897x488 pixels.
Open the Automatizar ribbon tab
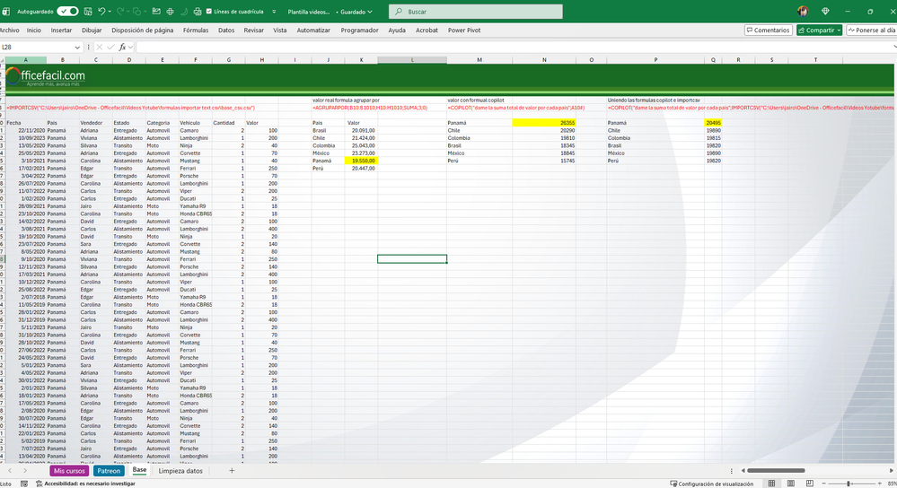(x=313, y=30)
